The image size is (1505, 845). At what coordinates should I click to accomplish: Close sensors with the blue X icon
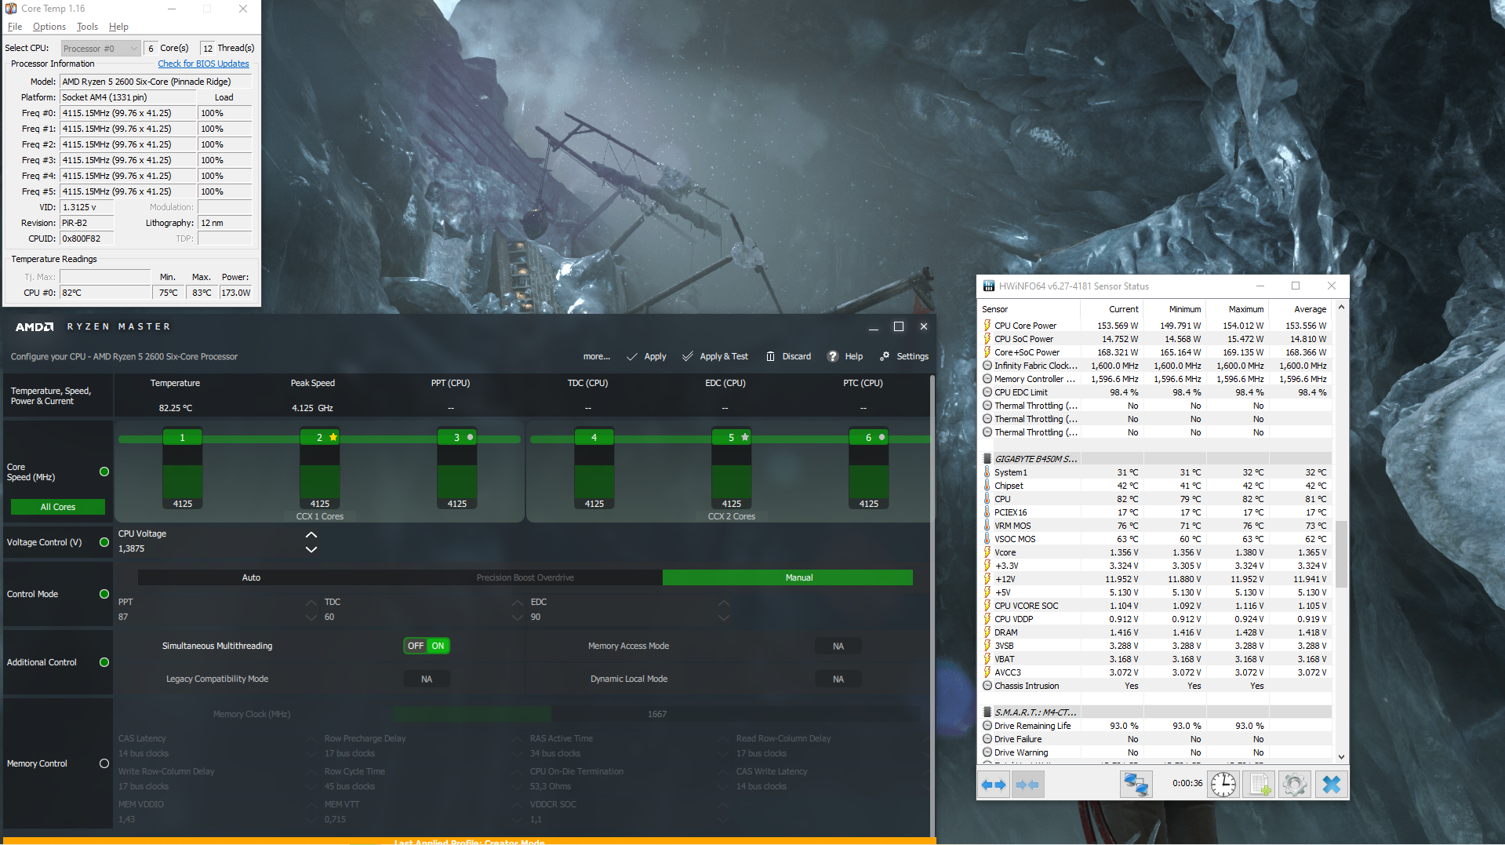click(x=1331, y=785)
